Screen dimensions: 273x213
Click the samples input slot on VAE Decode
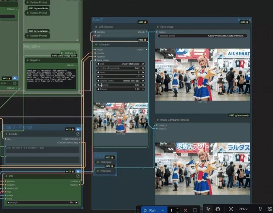(x=95, y=32)
